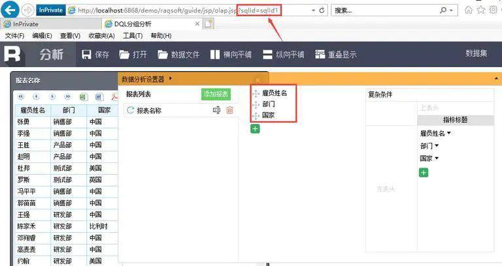Click the R logo in the app header
Screen dimensions: 502x266
pos(12,54)
